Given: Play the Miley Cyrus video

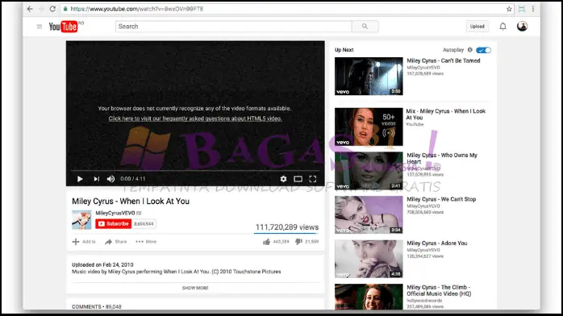Looking at the screenshot, I should (80, 179).
